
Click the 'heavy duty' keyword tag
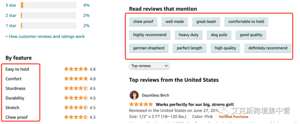189,35
